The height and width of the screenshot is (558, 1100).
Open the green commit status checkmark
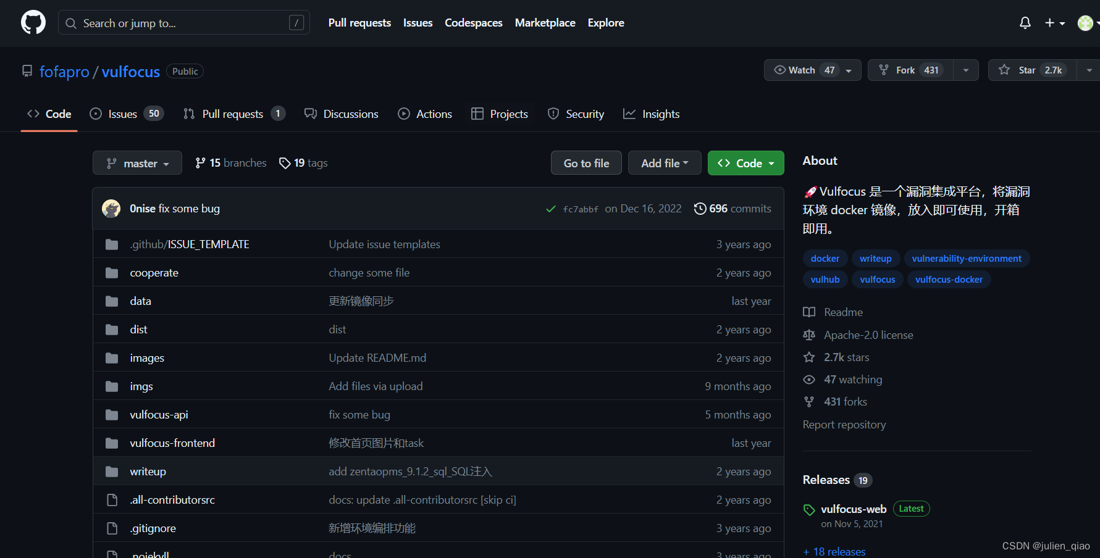point(551,209)
